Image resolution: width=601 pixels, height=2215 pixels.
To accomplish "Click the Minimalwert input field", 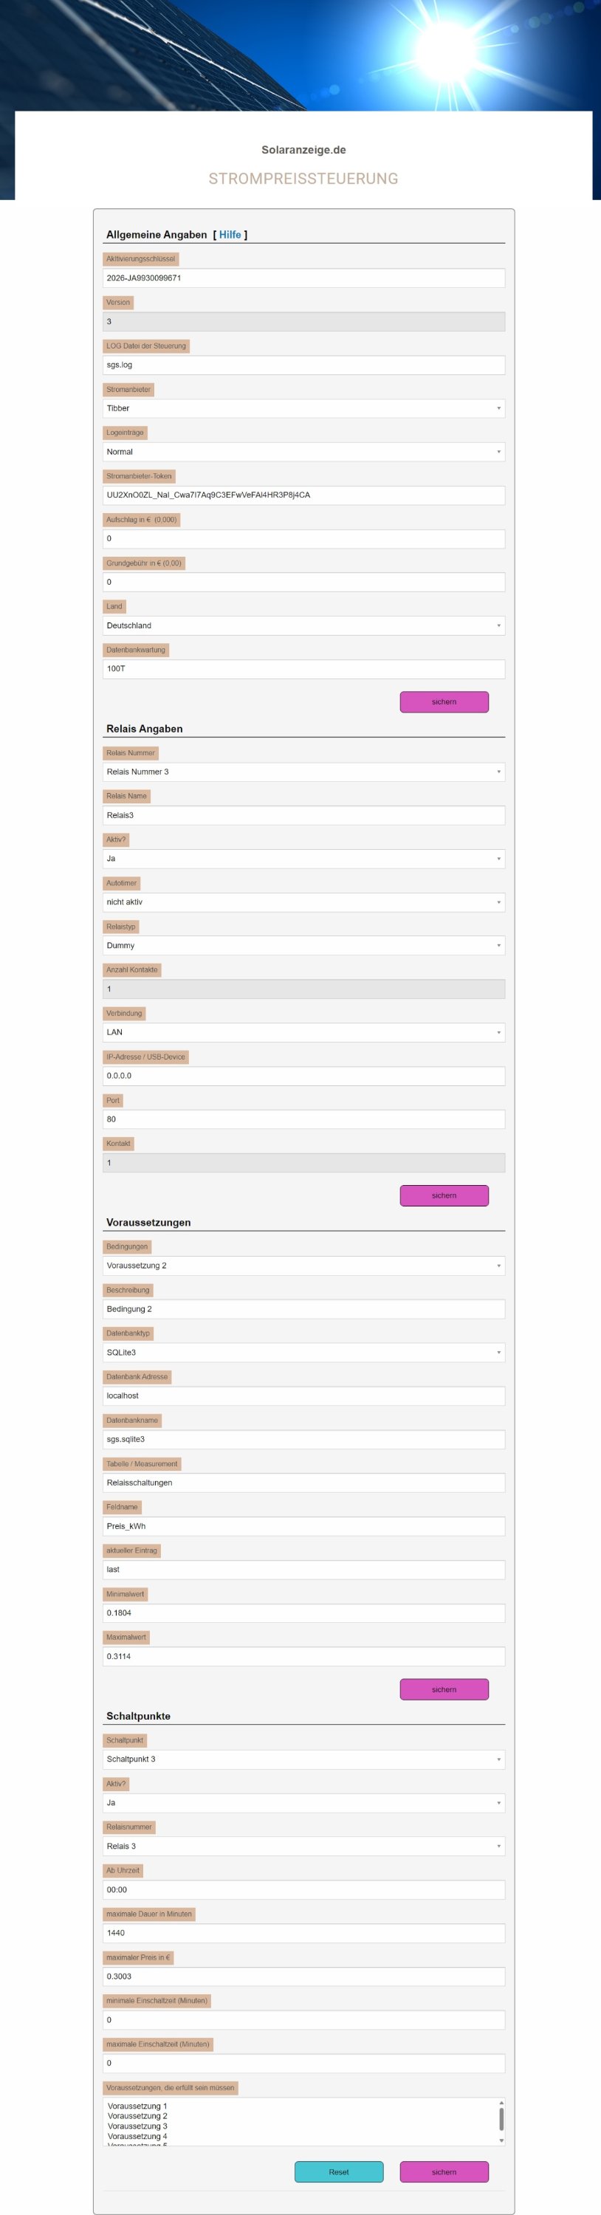I will (x=303, y=1613).
